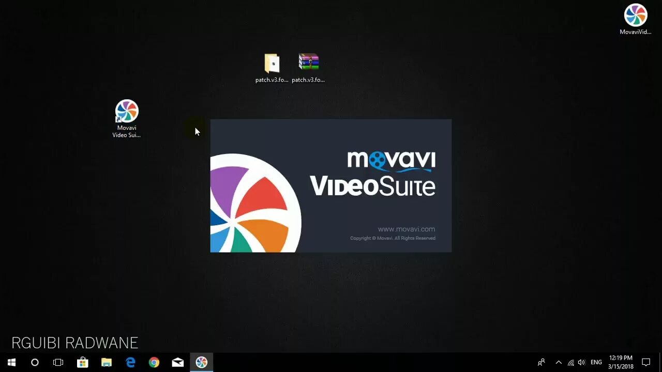Open the Windows Start menu
Viewport: 662px width, 372px height.
(11, 362)
